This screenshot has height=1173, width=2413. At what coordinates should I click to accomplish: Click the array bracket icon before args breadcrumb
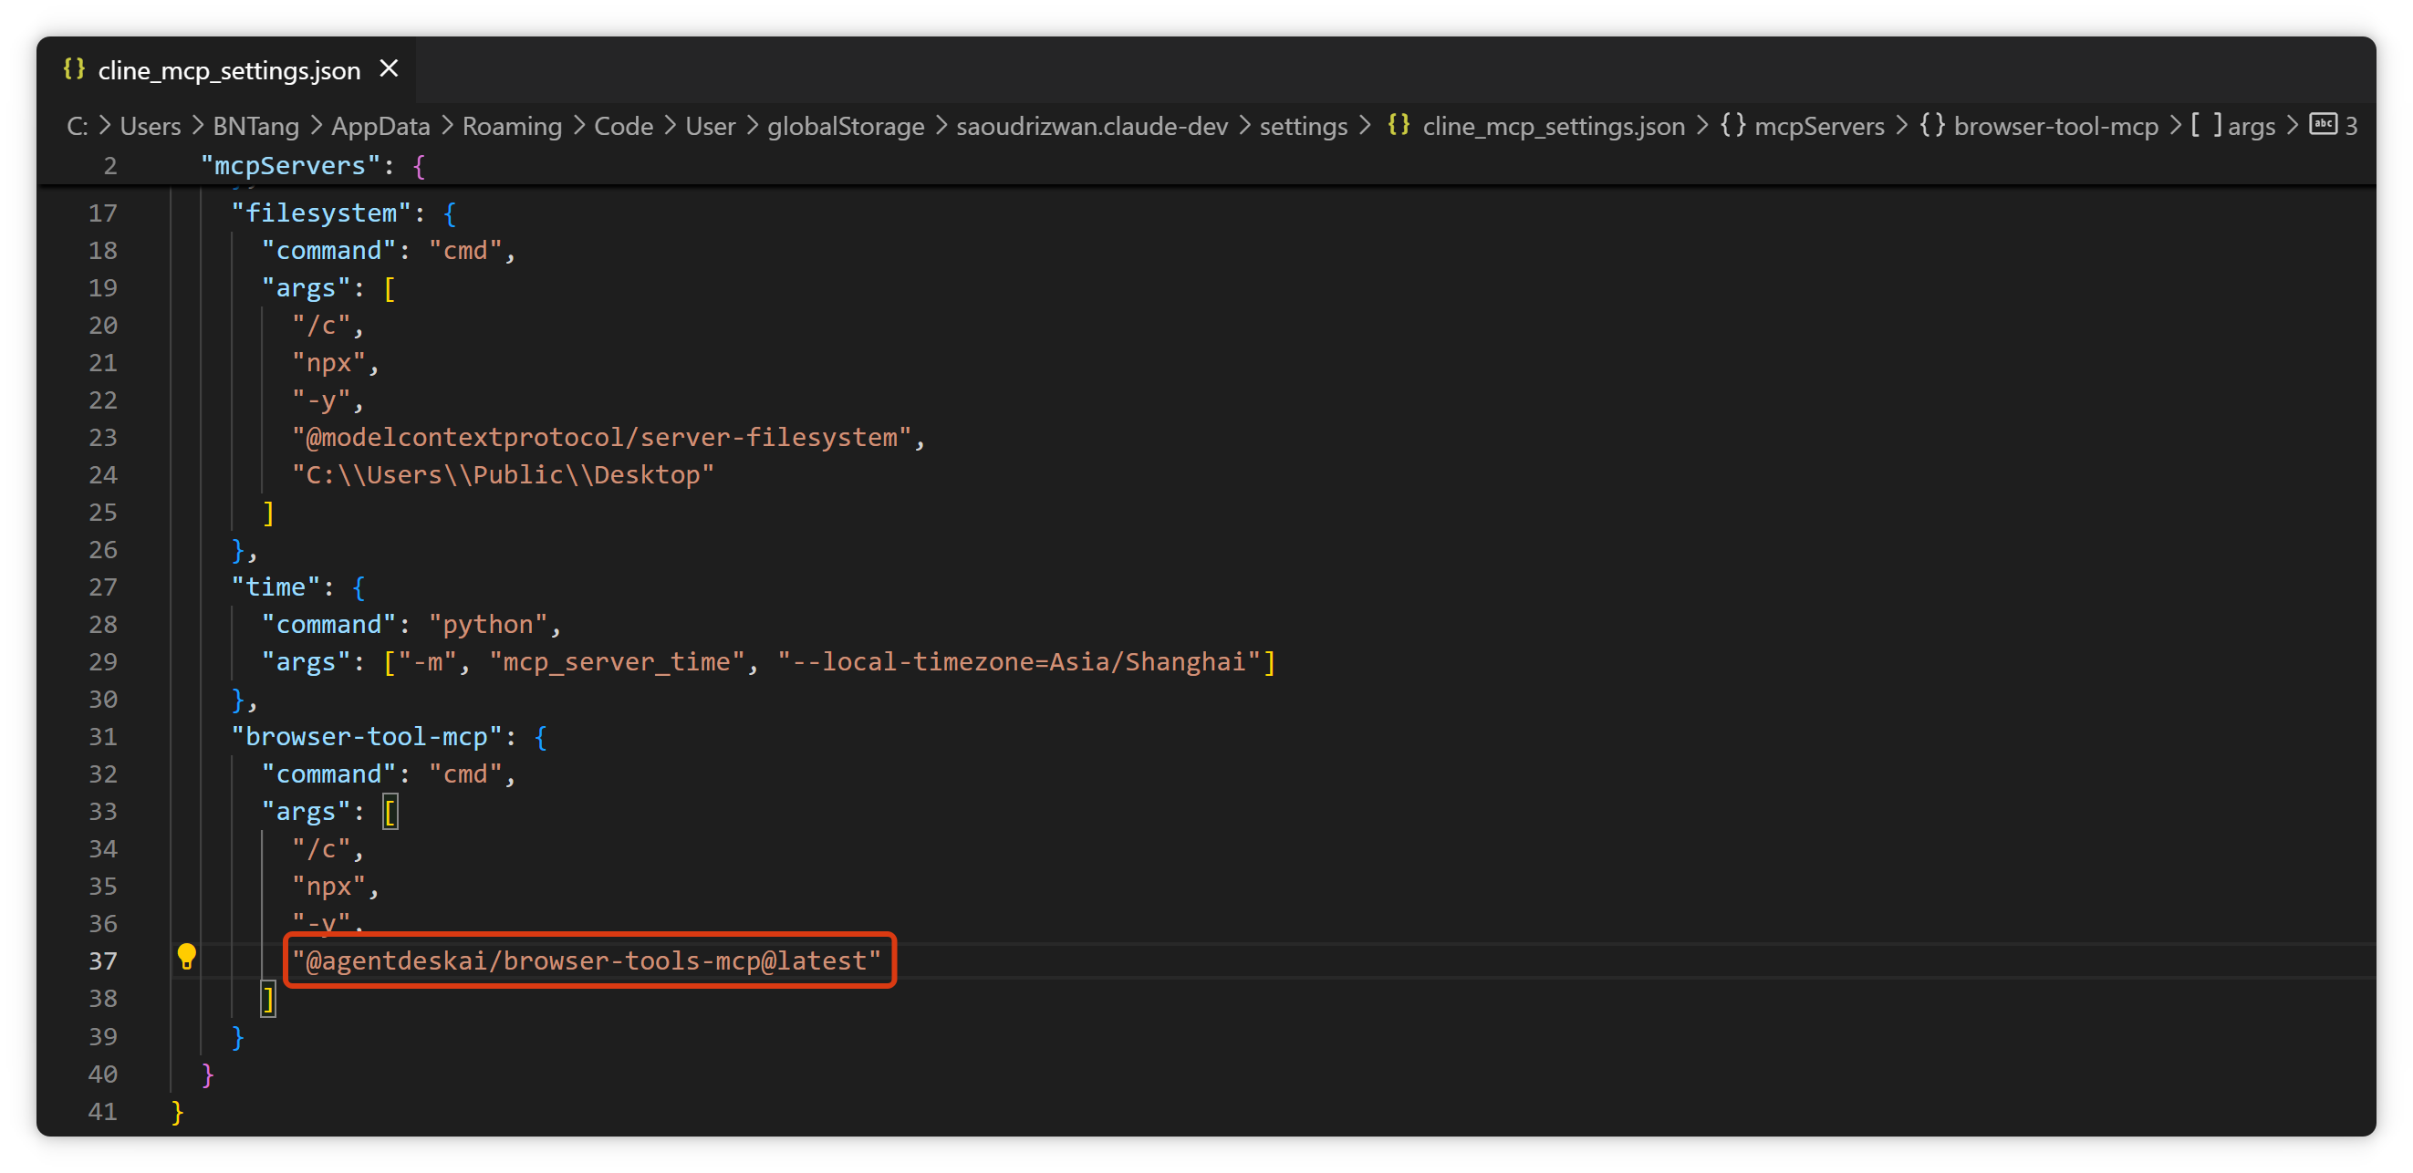tap(2206, 126)
